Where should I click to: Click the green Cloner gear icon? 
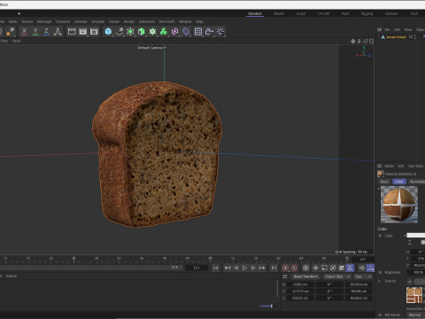pos(152,31)
